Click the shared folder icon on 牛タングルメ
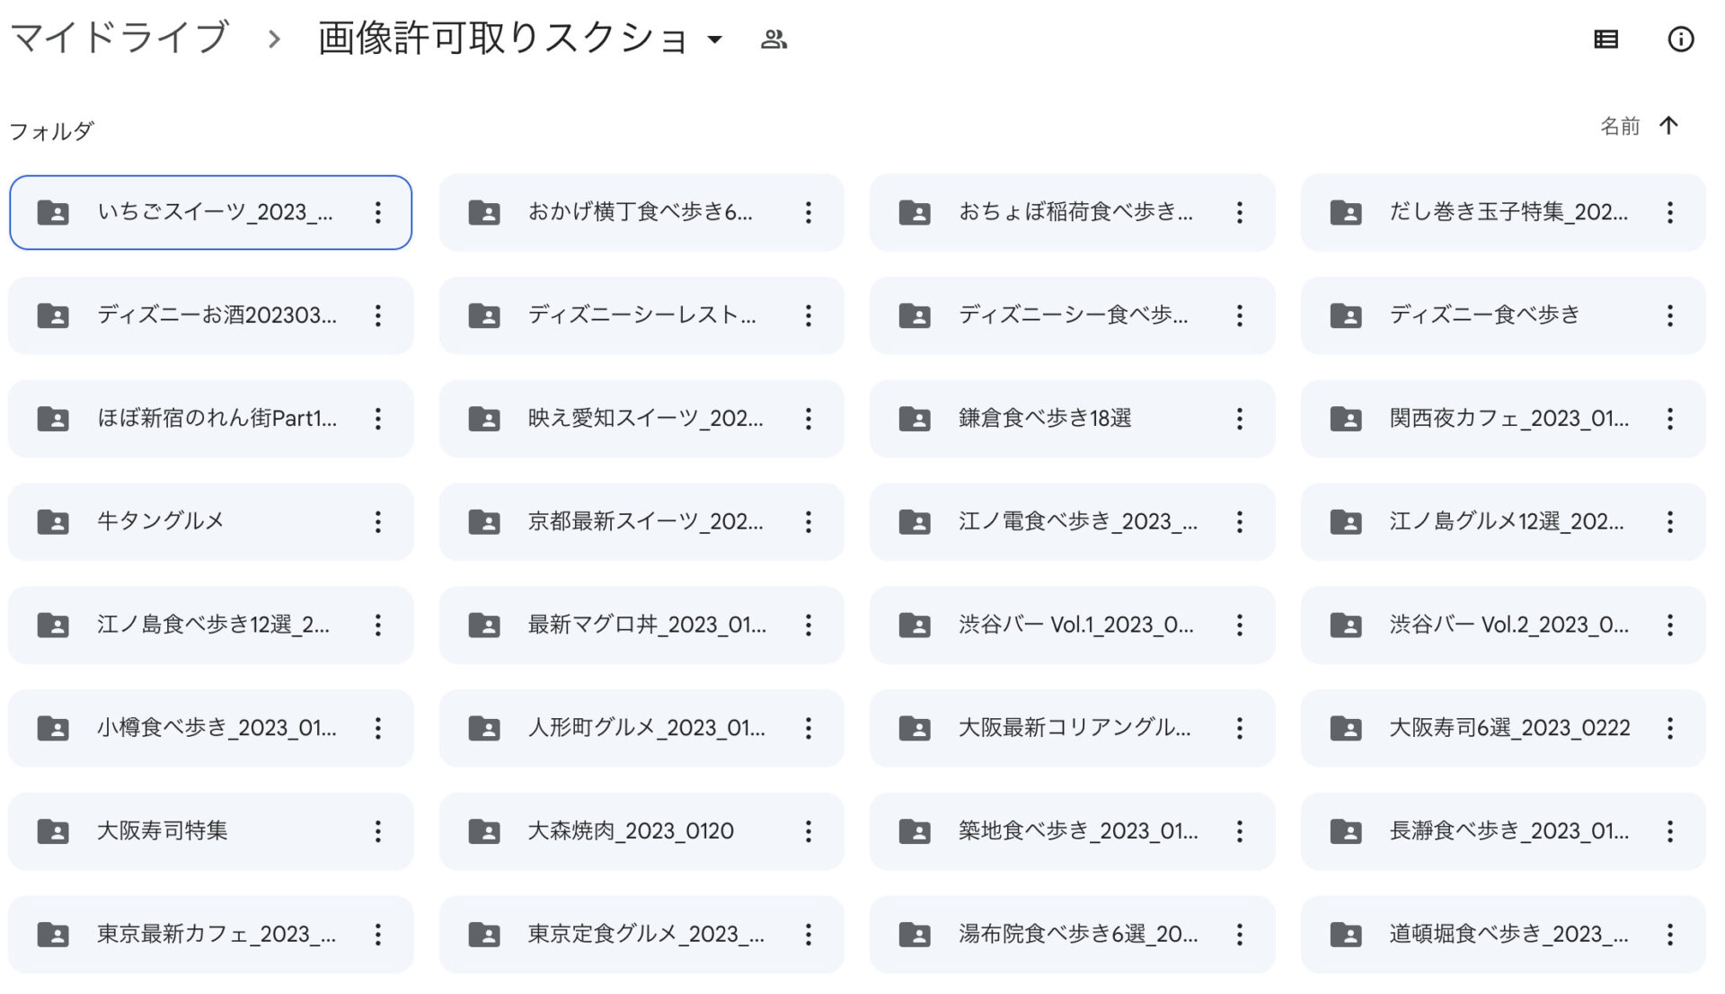This screenshot has height=994, width=1725. pos(54,521)
